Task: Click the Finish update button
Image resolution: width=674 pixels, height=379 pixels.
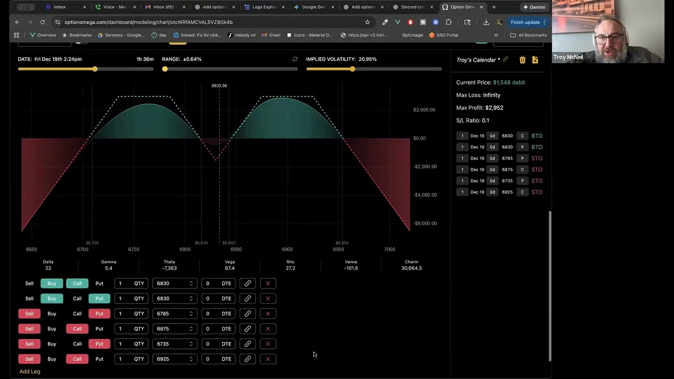Action: (528, 22)
